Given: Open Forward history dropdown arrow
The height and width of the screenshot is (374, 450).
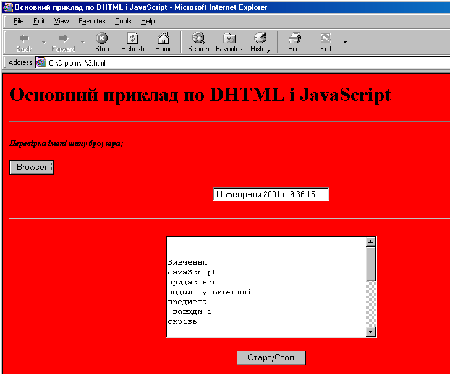Looking at the screenshot, I should click(83, 42).
